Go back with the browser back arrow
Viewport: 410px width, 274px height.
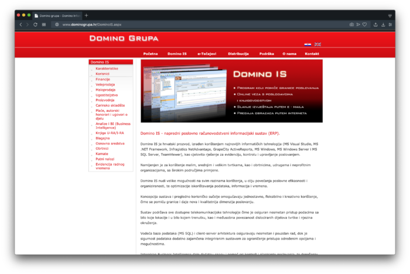[x=20, y=25]
